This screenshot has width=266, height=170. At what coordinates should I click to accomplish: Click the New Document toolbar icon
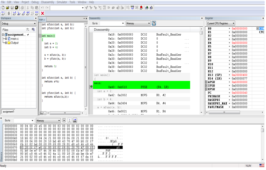point(3,8)
